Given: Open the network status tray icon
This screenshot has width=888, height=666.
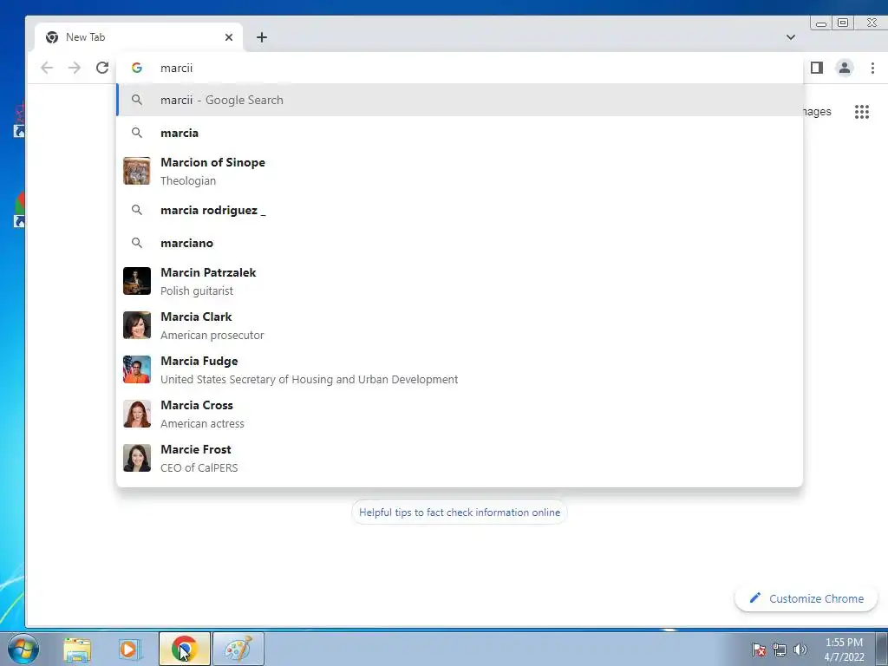Looking at the screenshot, I should coord(780,650).
